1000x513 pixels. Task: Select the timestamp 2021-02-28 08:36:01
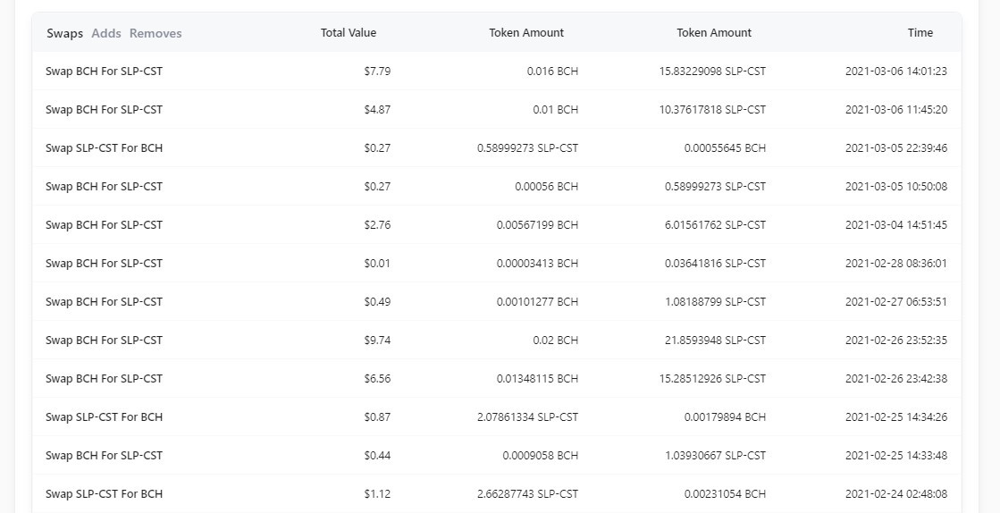tap(896, 263)
